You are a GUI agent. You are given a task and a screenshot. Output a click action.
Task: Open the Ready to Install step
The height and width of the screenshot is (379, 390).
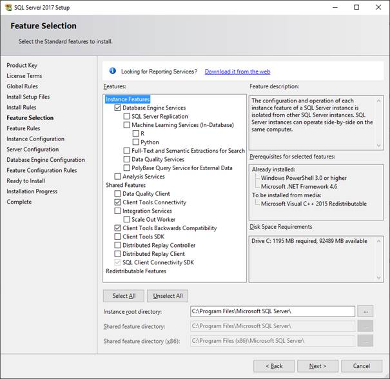[x=26, y=180]
